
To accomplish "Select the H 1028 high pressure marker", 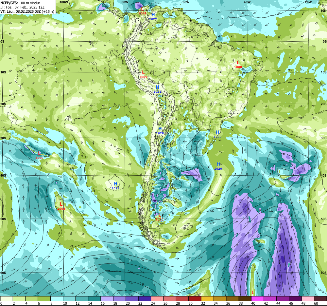I will (x=160, y=131).
